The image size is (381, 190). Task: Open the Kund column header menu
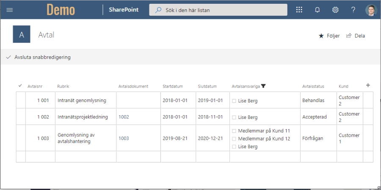click(343, 86)
